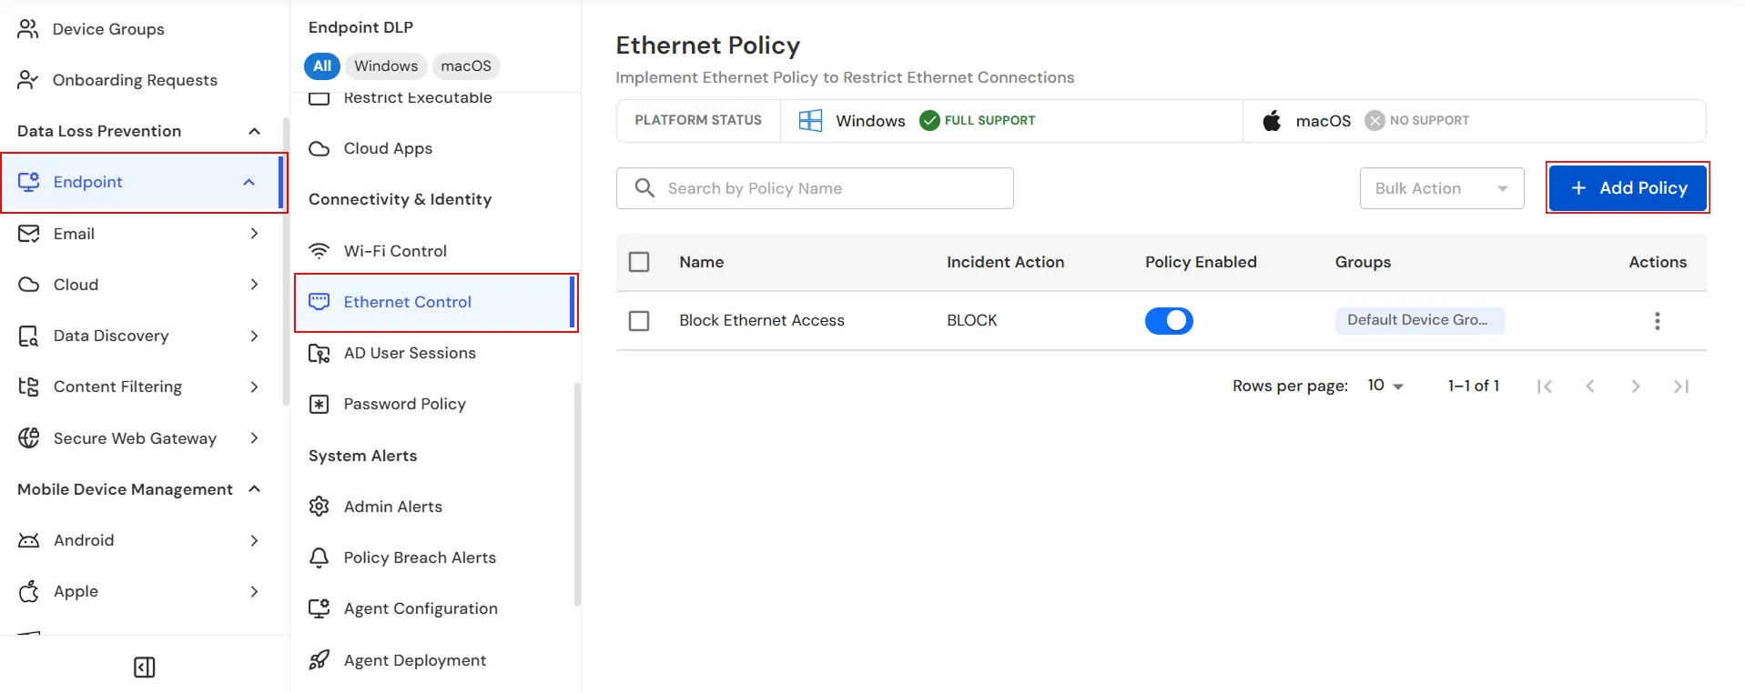Jump to the last page button
The image size is (1745, 693).
[1681, 387]
